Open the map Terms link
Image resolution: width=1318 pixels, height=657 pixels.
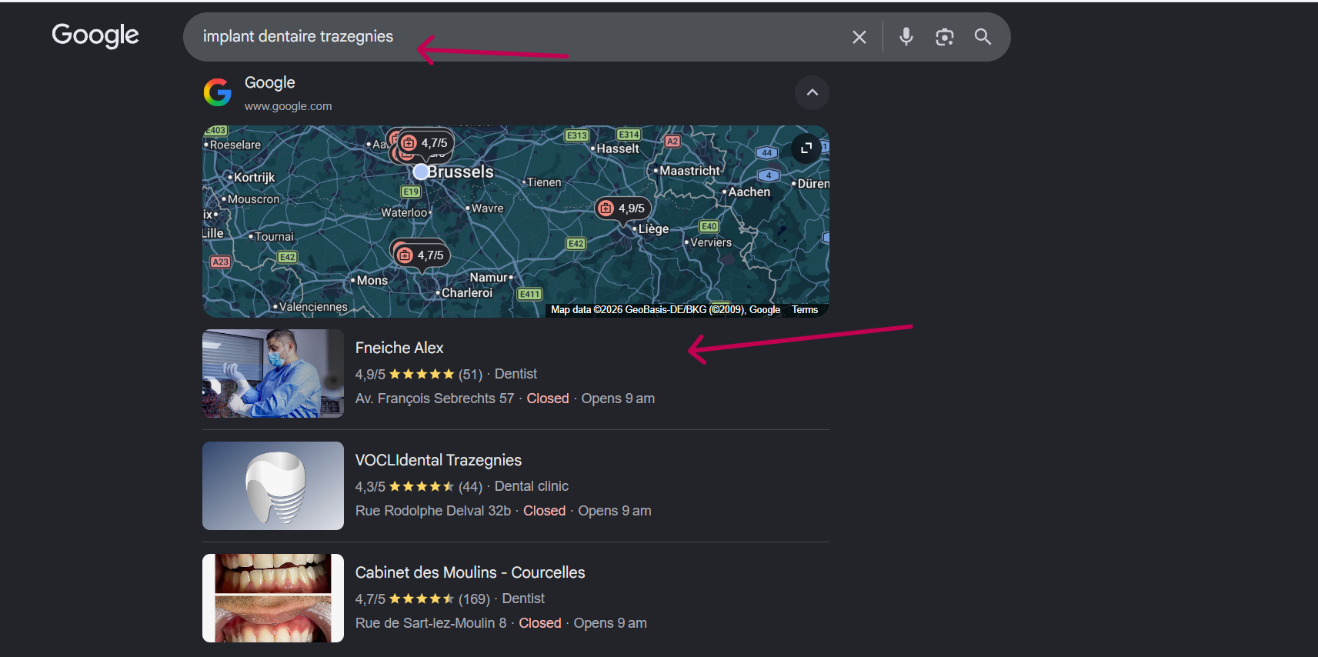[805, 310]
